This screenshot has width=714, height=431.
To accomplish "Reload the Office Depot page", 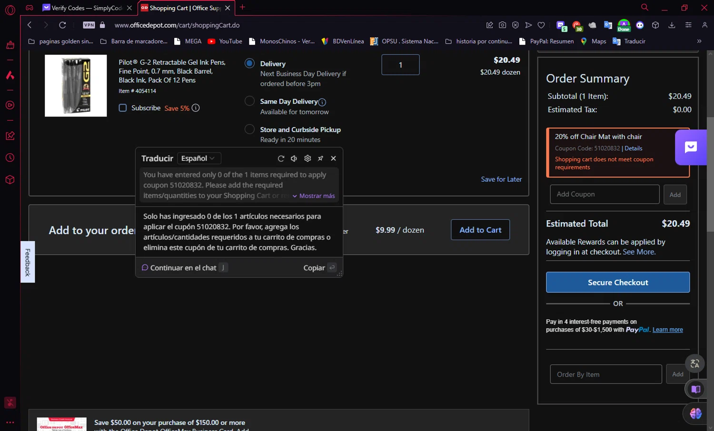I will pos(62,25).
